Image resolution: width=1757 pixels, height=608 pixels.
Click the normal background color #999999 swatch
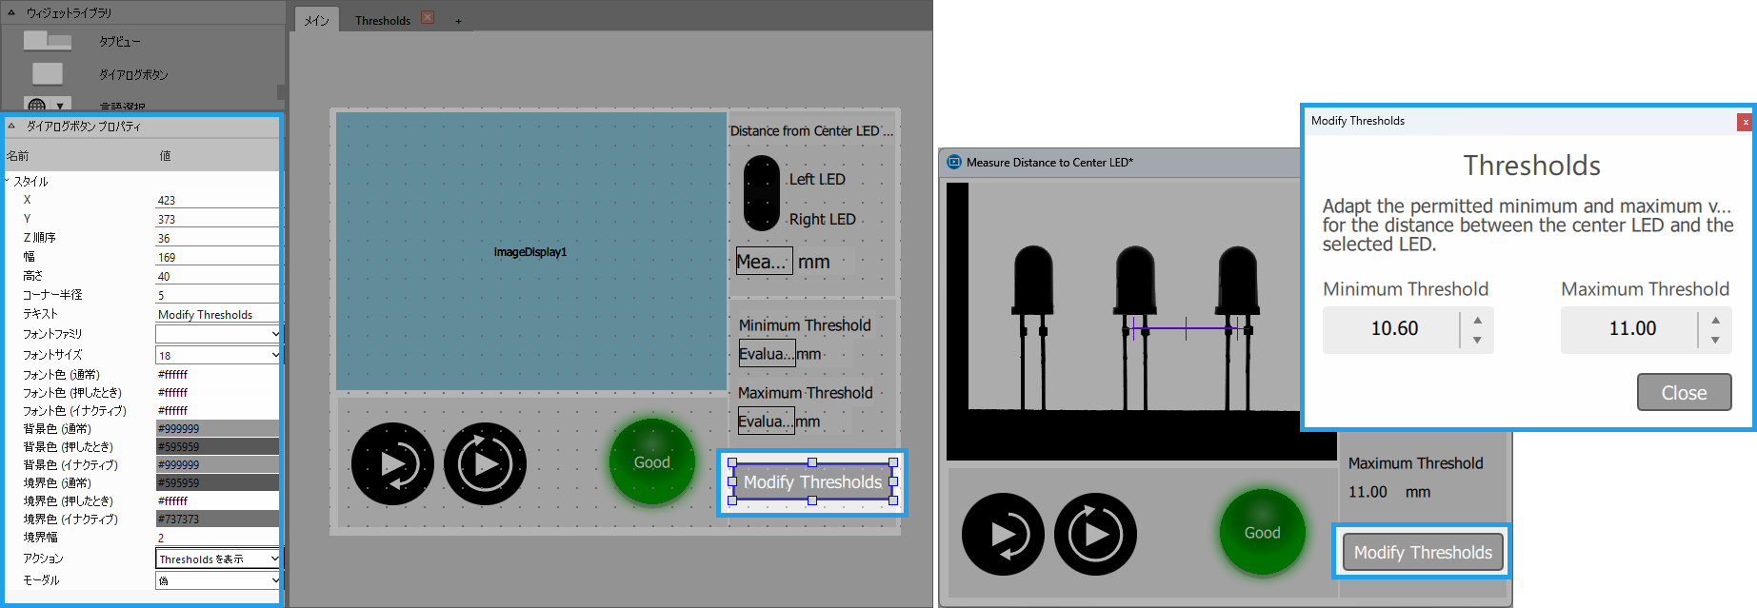coord(217,428)
